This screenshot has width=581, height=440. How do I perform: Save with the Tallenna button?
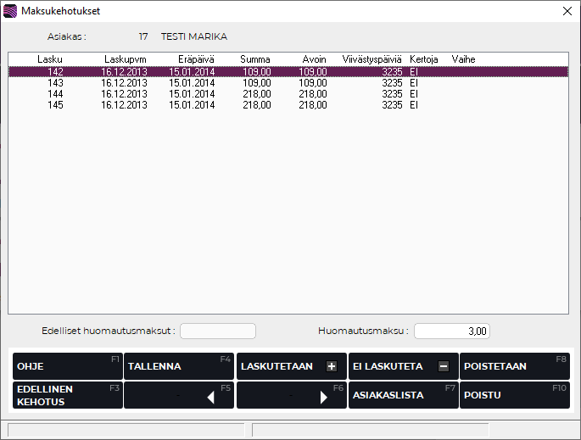(178, 366)
